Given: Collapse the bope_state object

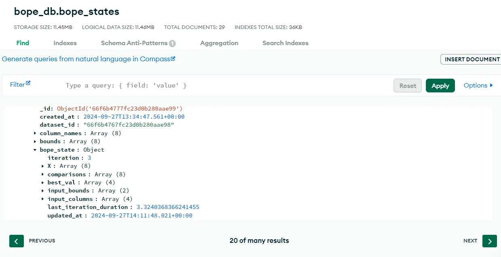Looking at the screenshot, I should [x=35, y=150].
